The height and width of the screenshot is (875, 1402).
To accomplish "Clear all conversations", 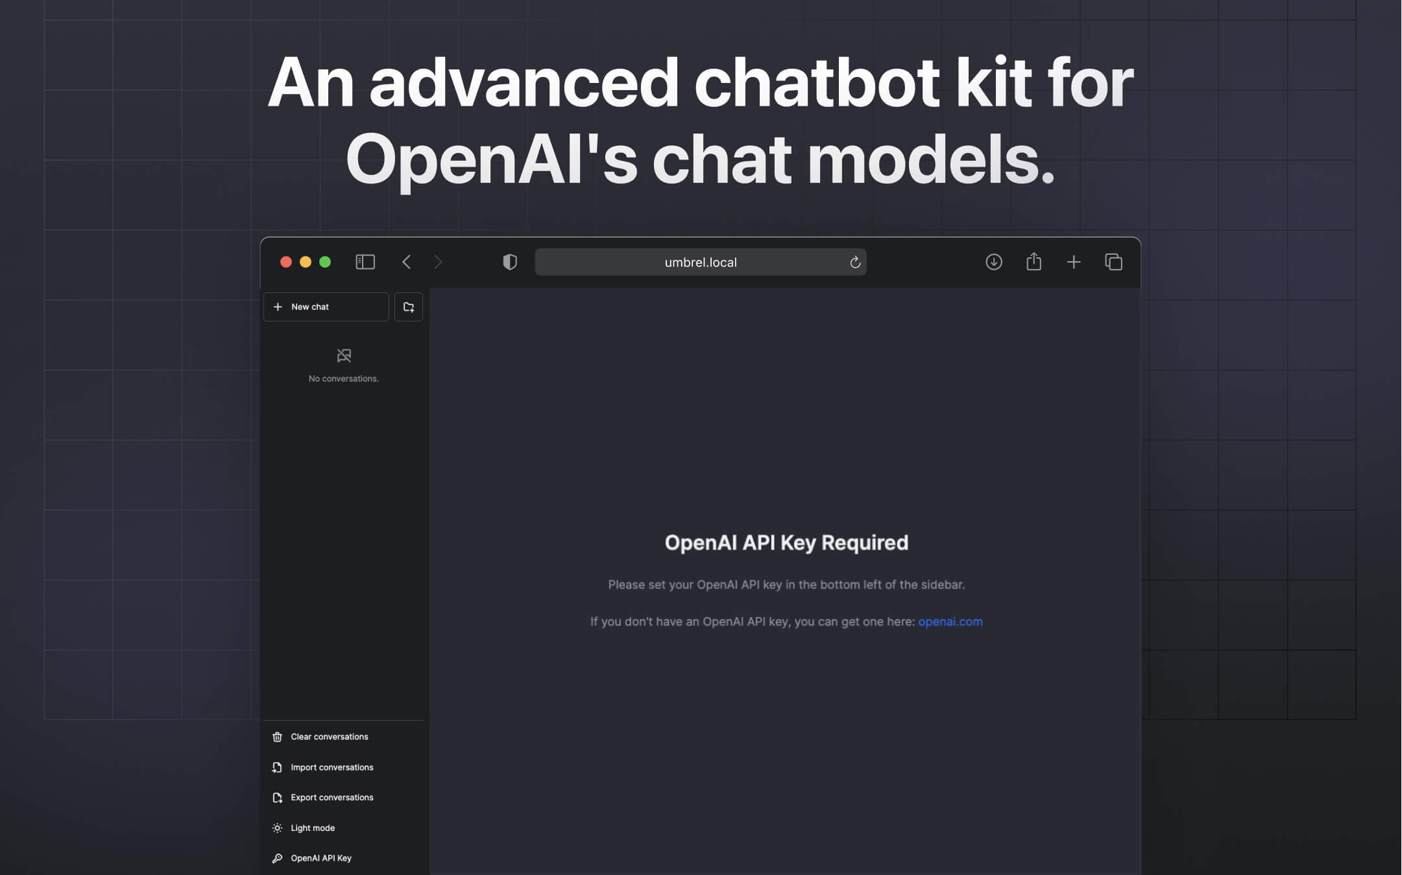I will (x=329, y=736).
